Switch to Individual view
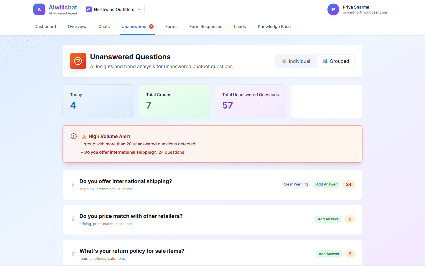Viewport: 425px width, 266px height. [x=296, y=61]
